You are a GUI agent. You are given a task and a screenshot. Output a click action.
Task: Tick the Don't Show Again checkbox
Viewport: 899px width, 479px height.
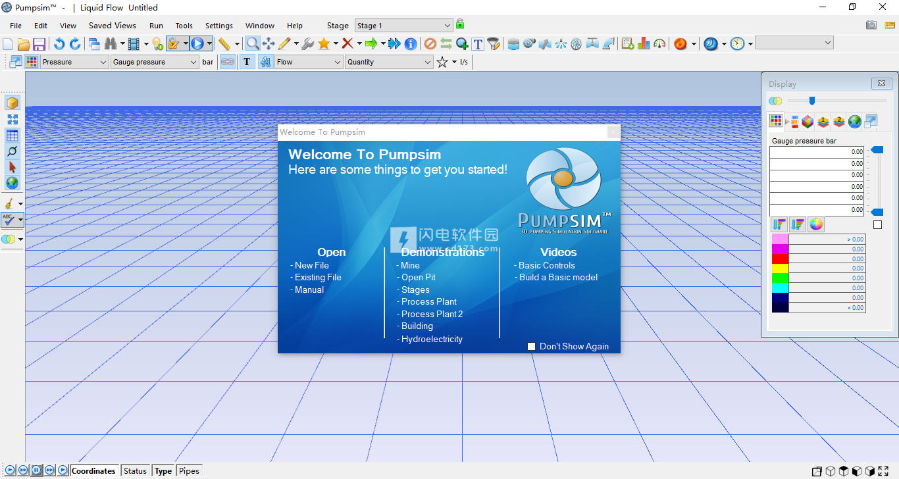click(x=532, y=347)
